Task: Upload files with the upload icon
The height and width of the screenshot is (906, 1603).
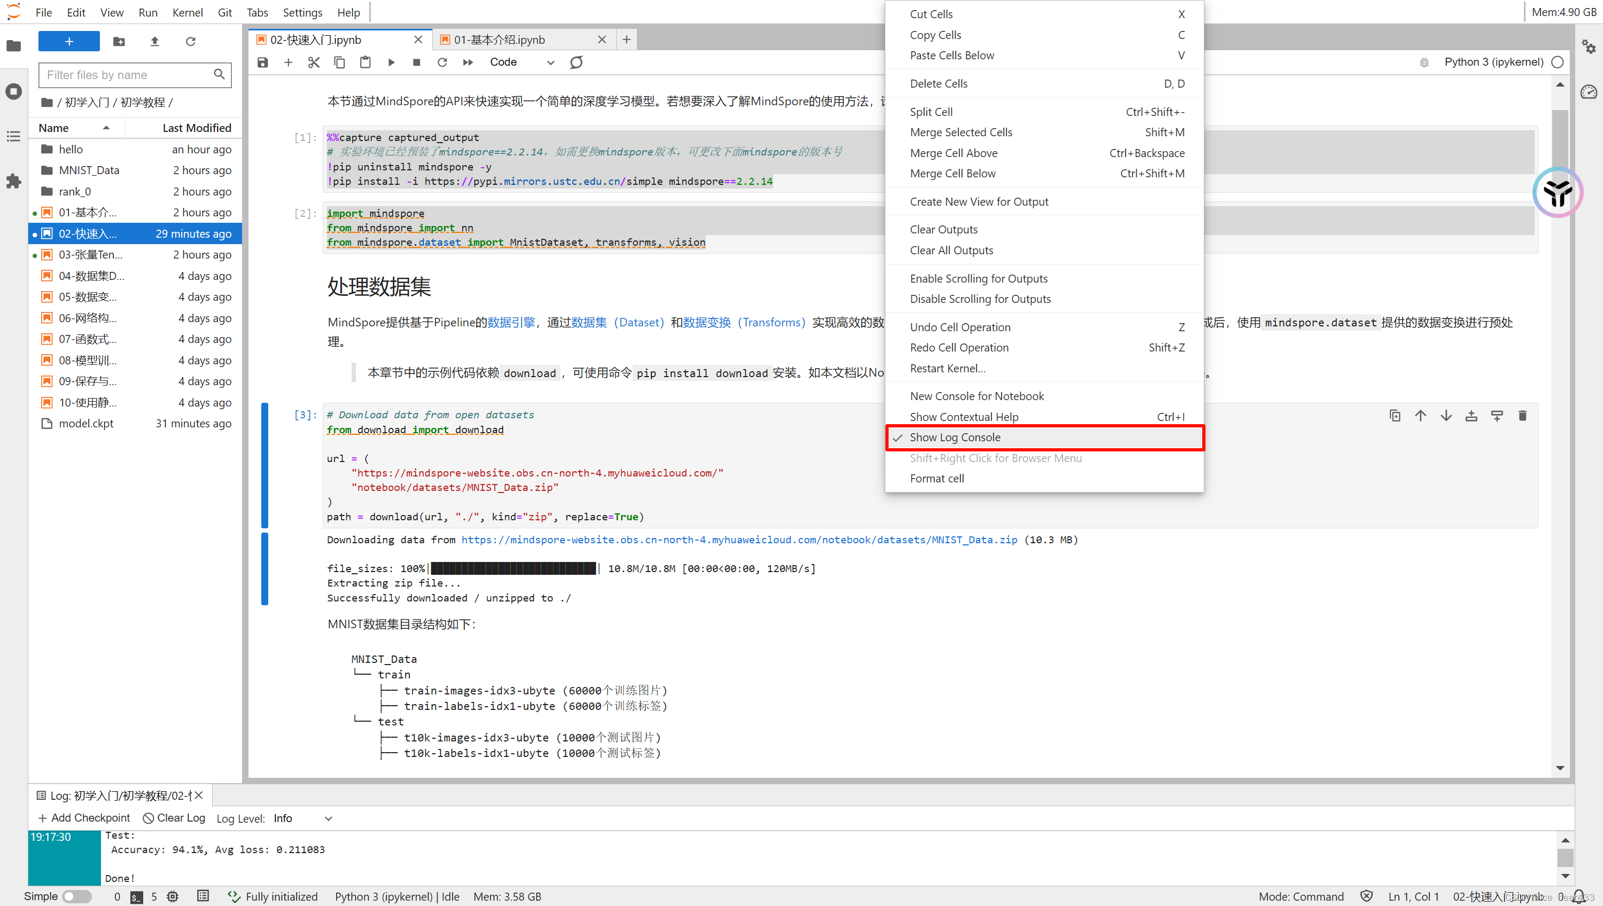Action: pyautogui.click(x=155, y=41)
